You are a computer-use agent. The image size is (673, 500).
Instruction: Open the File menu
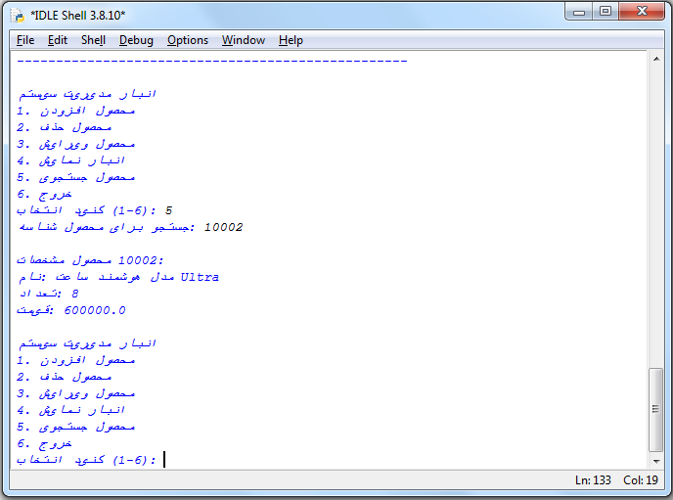[x=25, y=40]
